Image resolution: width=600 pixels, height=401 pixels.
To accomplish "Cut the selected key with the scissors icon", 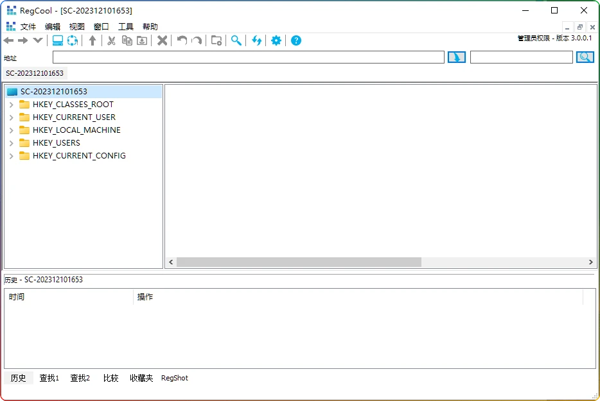I will tap(111, 40).
